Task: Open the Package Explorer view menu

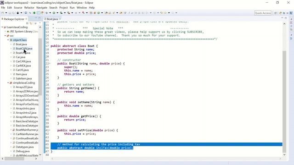Action: 40,23
